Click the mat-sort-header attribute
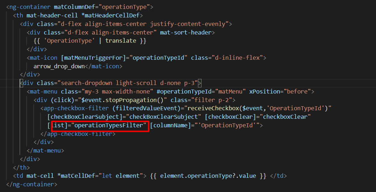The image size is (376, 192). pyautogui.click(x=186, y=32)
